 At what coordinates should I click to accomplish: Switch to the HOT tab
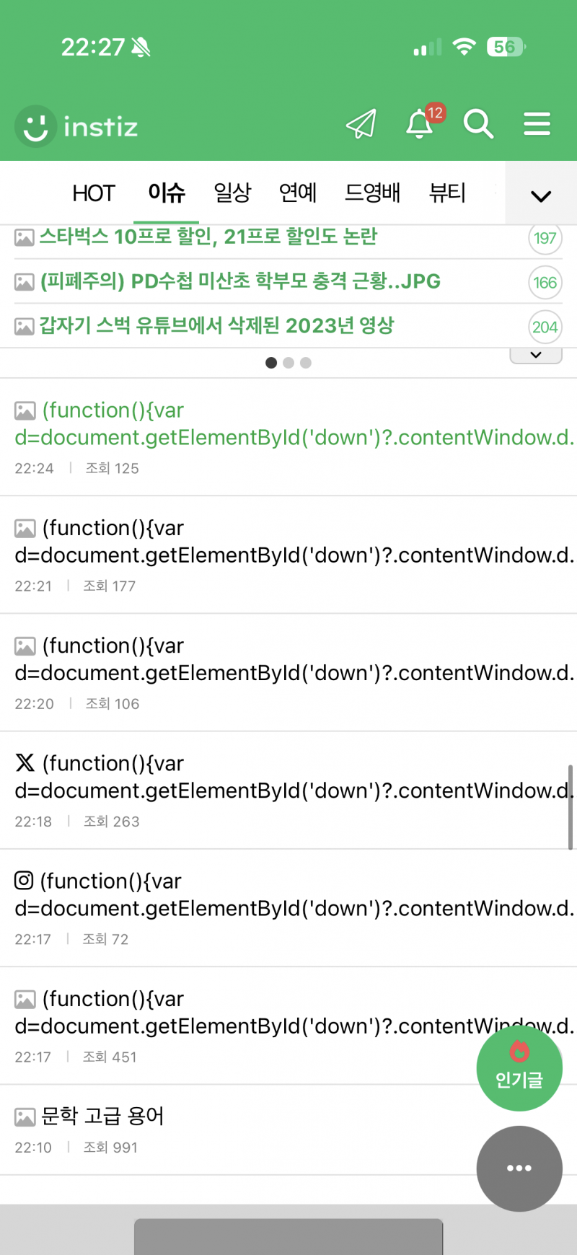click(x=94, y=193)
